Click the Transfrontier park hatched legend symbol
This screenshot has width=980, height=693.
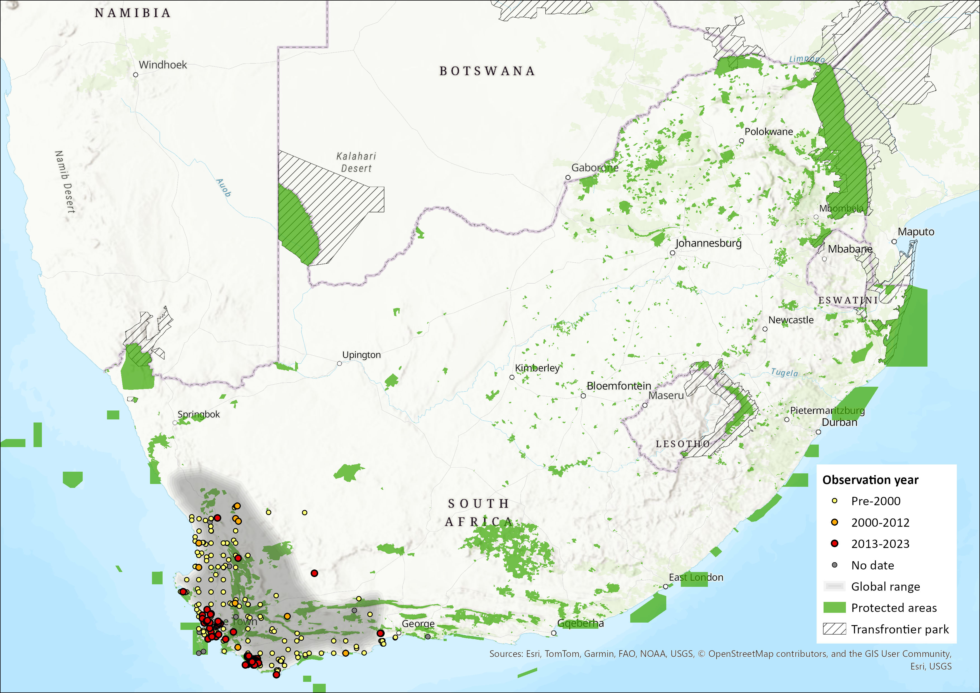click(x=834, y=629)
